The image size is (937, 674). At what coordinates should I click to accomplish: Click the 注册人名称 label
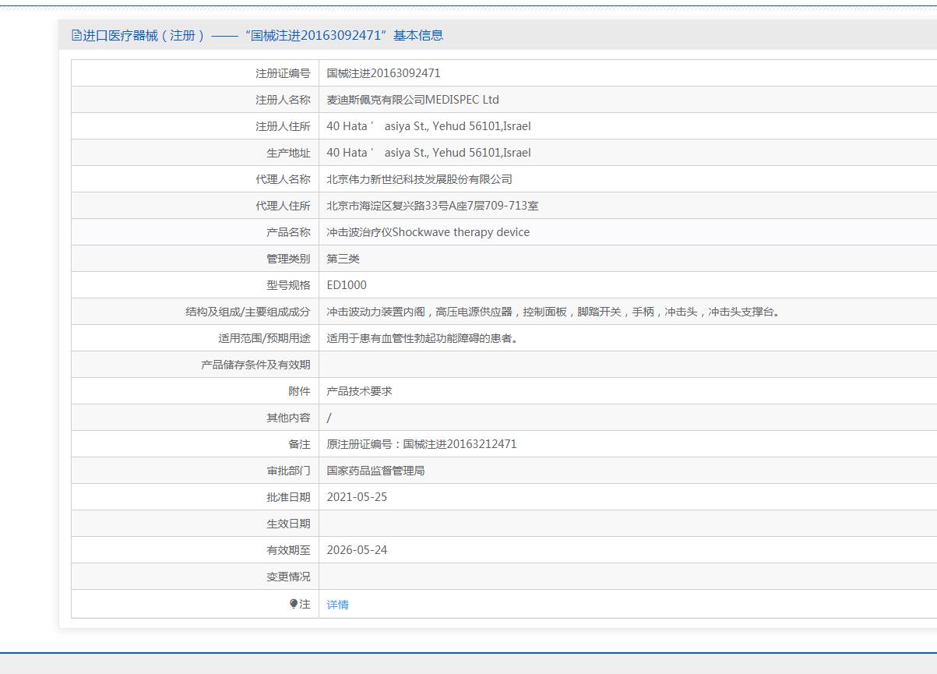[x=283, y=100]
